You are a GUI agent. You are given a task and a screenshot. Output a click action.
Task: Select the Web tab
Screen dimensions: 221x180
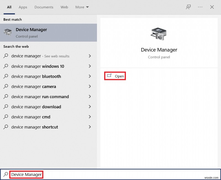point(64,7)
